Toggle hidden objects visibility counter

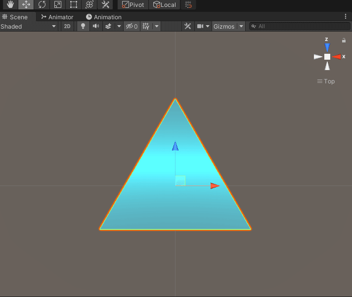coord(132,27)
